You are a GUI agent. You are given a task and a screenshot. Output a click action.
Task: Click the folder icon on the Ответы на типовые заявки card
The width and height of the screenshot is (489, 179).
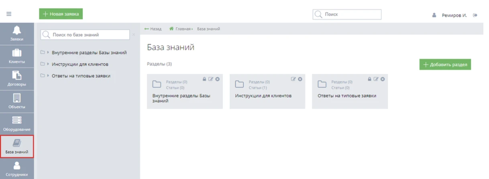(x=322, y=84)
